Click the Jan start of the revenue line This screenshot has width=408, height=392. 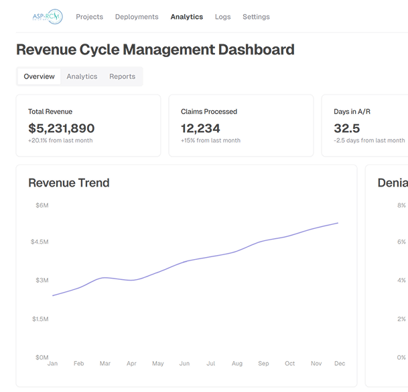53,295
